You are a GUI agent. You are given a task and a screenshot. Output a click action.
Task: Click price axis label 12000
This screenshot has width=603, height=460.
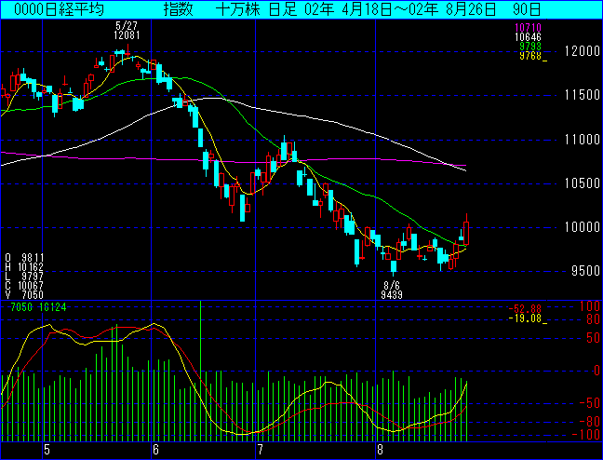[x=583, y=51]
